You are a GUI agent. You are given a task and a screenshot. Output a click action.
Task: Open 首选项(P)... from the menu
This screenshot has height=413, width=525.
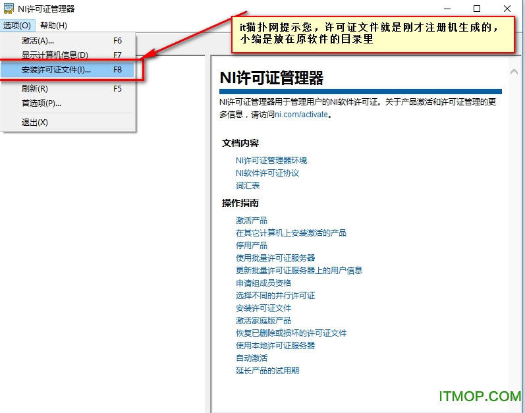pyautogui.click(x=68, y=103)
